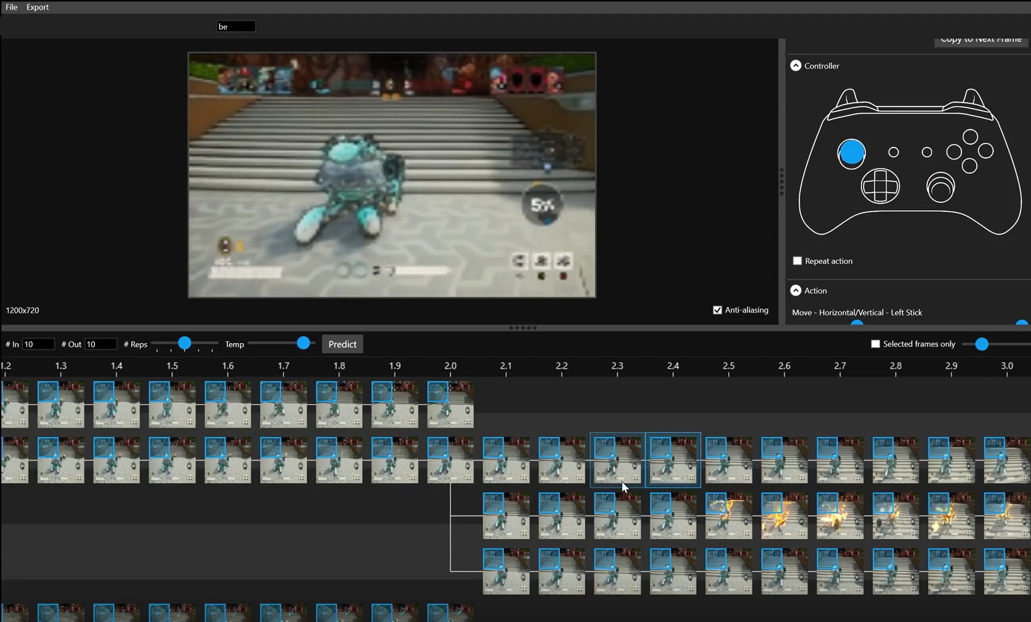Click the controller's right center small button
Viewport: 1031px width, 622px height.
click(x=926, y=152)
